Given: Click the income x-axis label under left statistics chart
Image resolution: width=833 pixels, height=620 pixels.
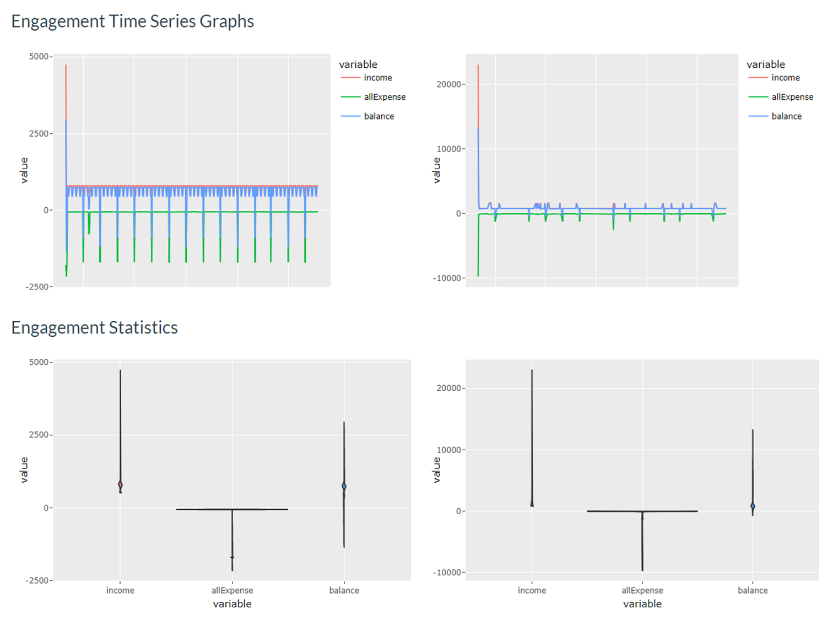Looking at the screenshot, I should coord(120,590).
